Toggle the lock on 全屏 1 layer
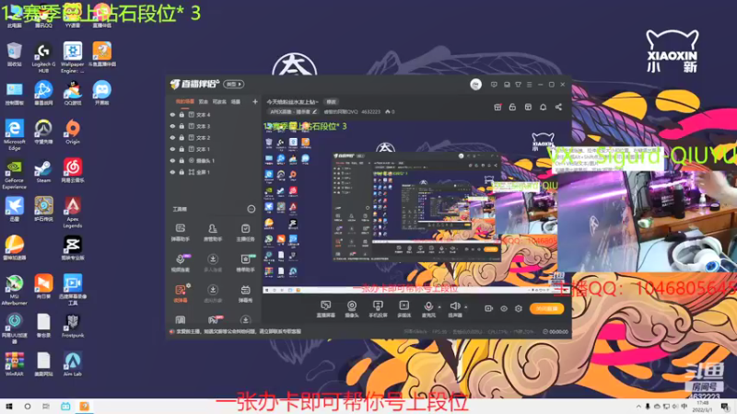 181,172
